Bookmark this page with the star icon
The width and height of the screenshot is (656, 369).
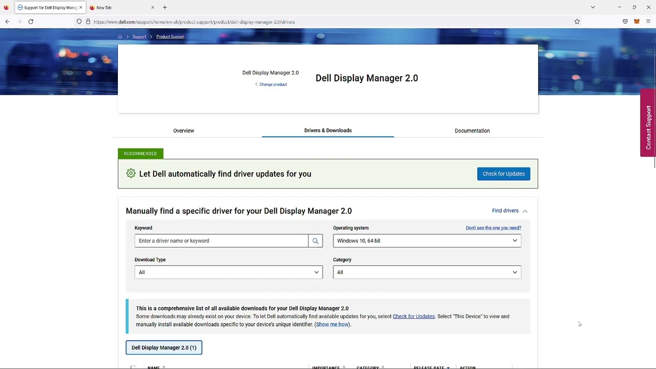(577, 22)
